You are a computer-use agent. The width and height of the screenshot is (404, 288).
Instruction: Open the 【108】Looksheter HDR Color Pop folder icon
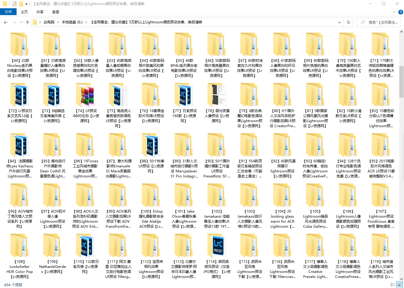20,246
